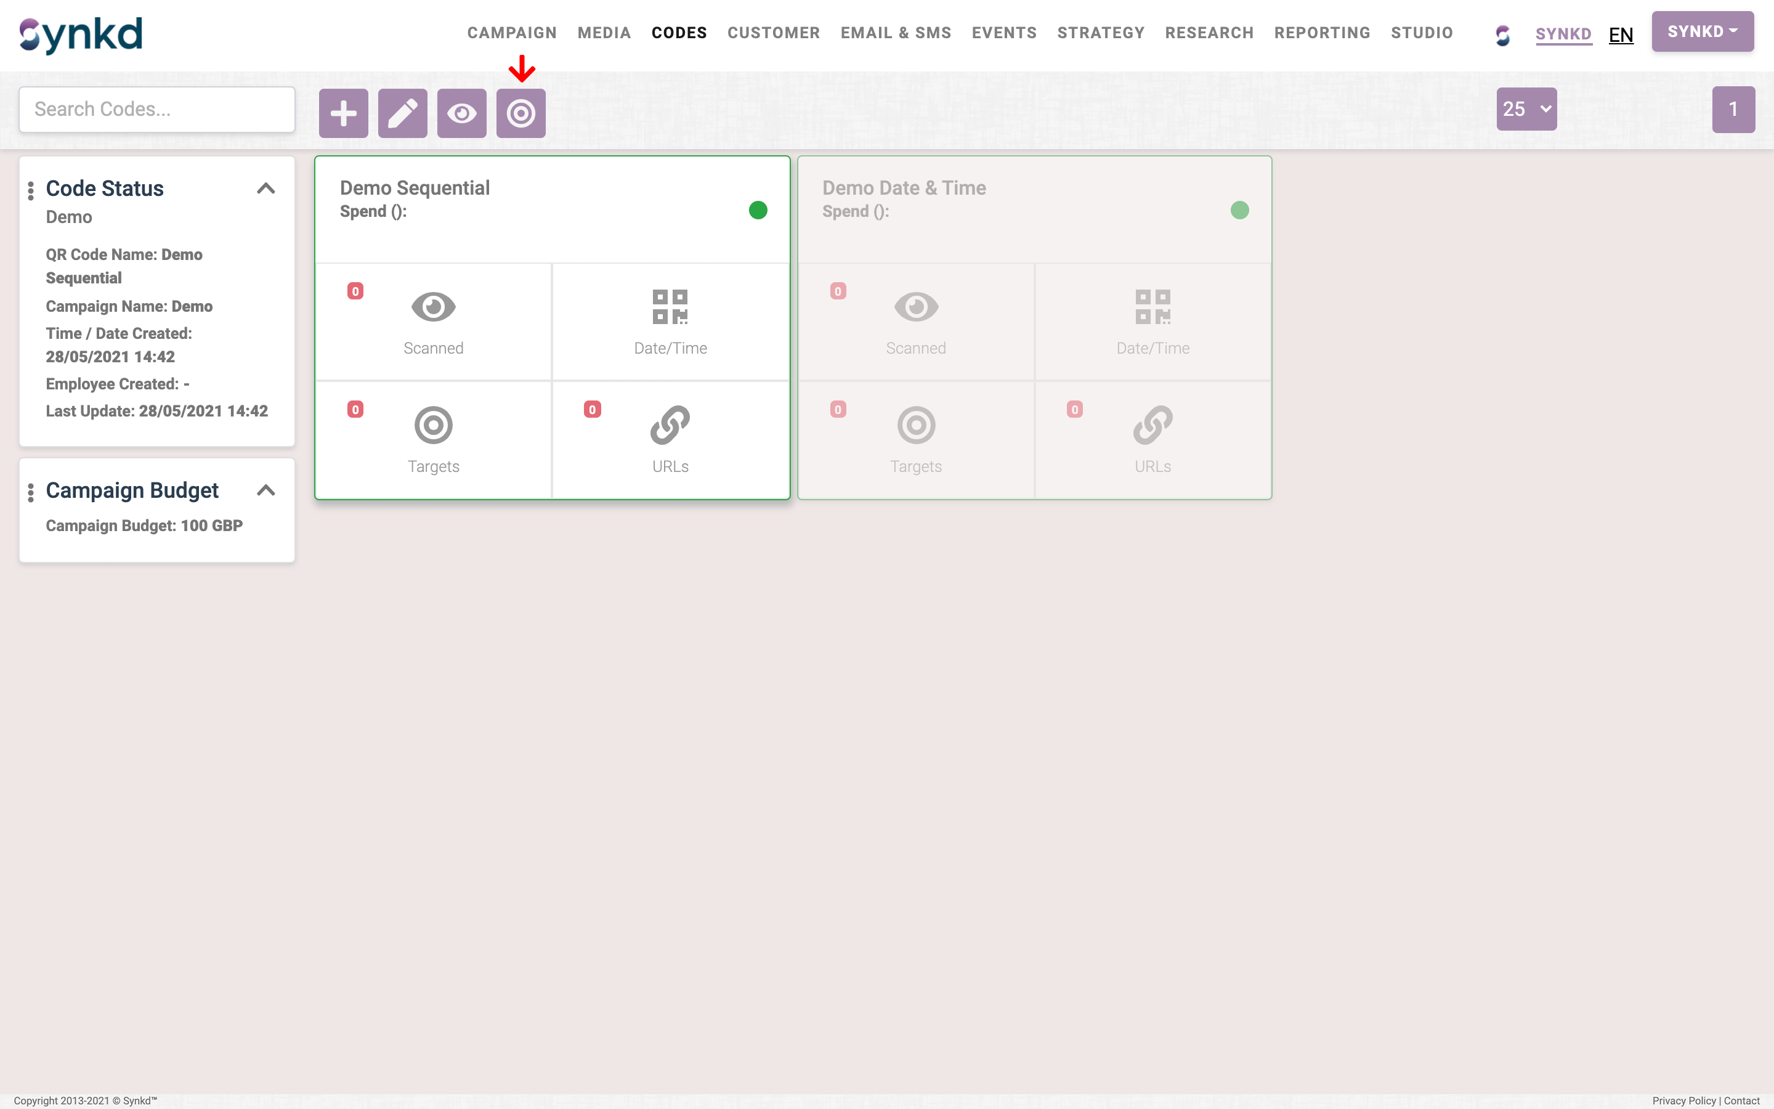1774x1109 pixels.
Task: Open Date/Time QR tile in Demo Sequential
Action: tap(670, 321)
